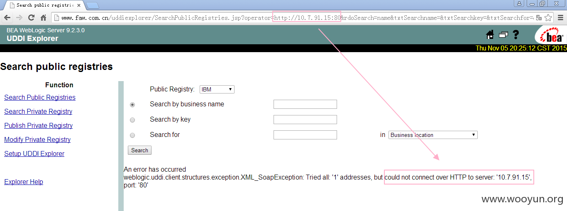Click the Search for text field
567x211 pixels.
(305, 135)
